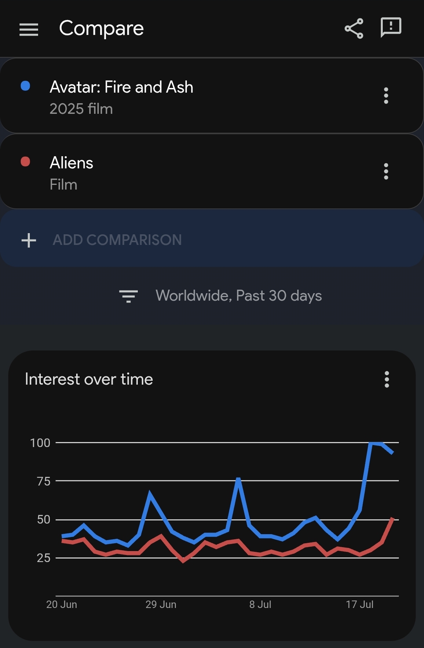The height and width of the screenshot is (648, 424).
Task: Tap the Interest over time heading
Action: [x=89, y=380]
